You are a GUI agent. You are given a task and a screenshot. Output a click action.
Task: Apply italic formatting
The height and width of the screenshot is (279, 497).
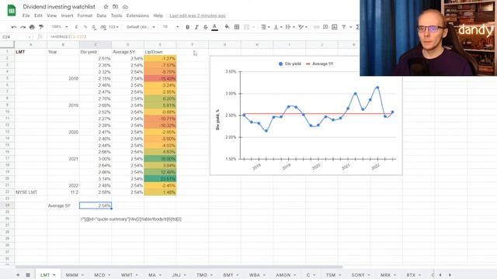196,27
